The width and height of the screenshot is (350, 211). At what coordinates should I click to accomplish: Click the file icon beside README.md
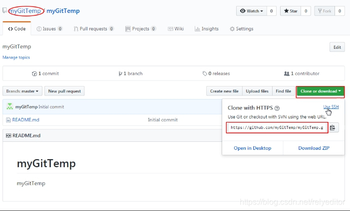point(8,120)
